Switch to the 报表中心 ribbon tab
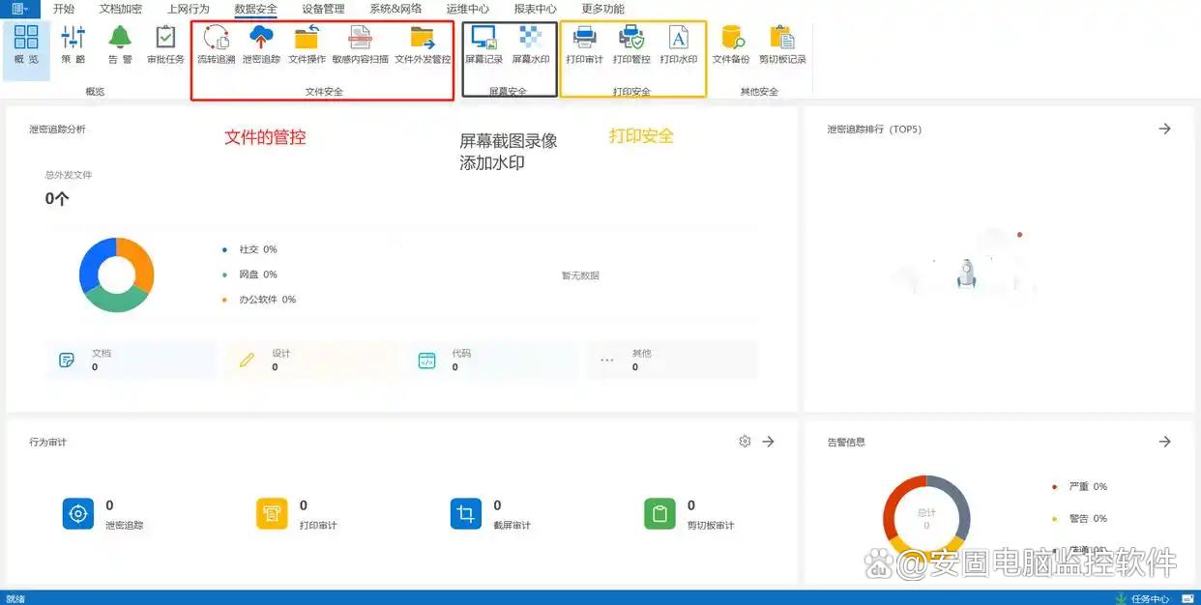This screenshot has width=1201, height=605. pyautogui.click(x=536, y=9)
